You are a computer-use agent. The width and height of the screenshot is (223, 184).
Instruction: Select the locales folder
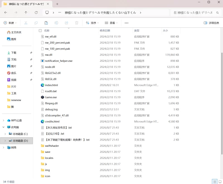click(49, 158)
